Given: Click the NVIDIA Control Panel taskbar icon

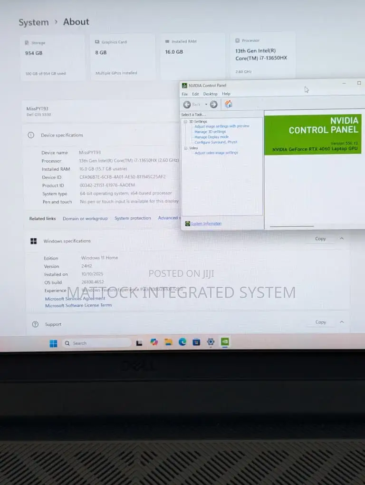Looking at the screenshot, I should [225, 341].
